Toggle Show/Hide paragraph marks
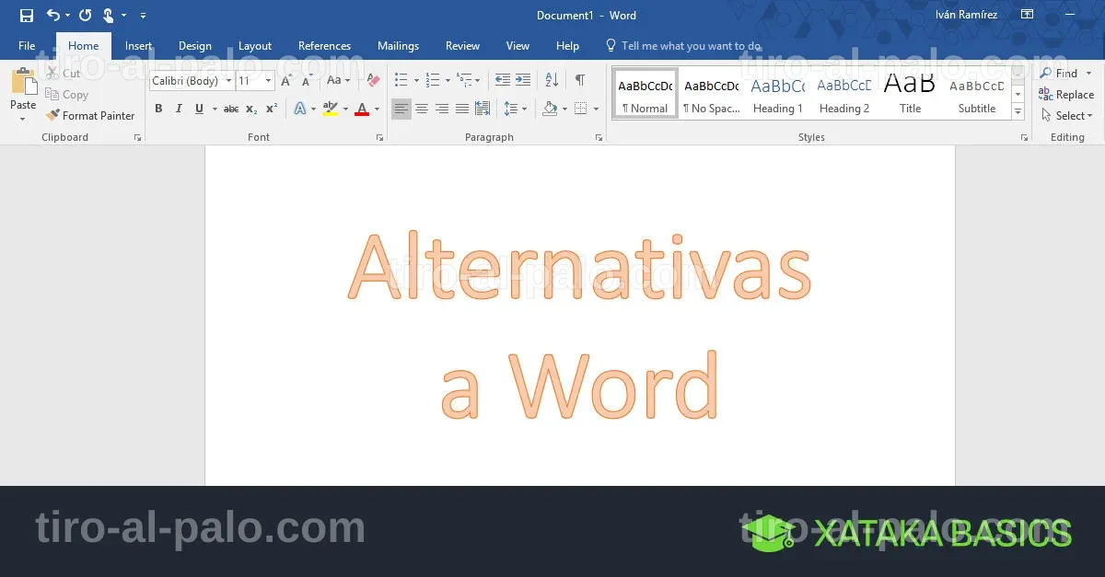Image resolution: width=1105 pixels, height=577 pixels. point(580,81)
